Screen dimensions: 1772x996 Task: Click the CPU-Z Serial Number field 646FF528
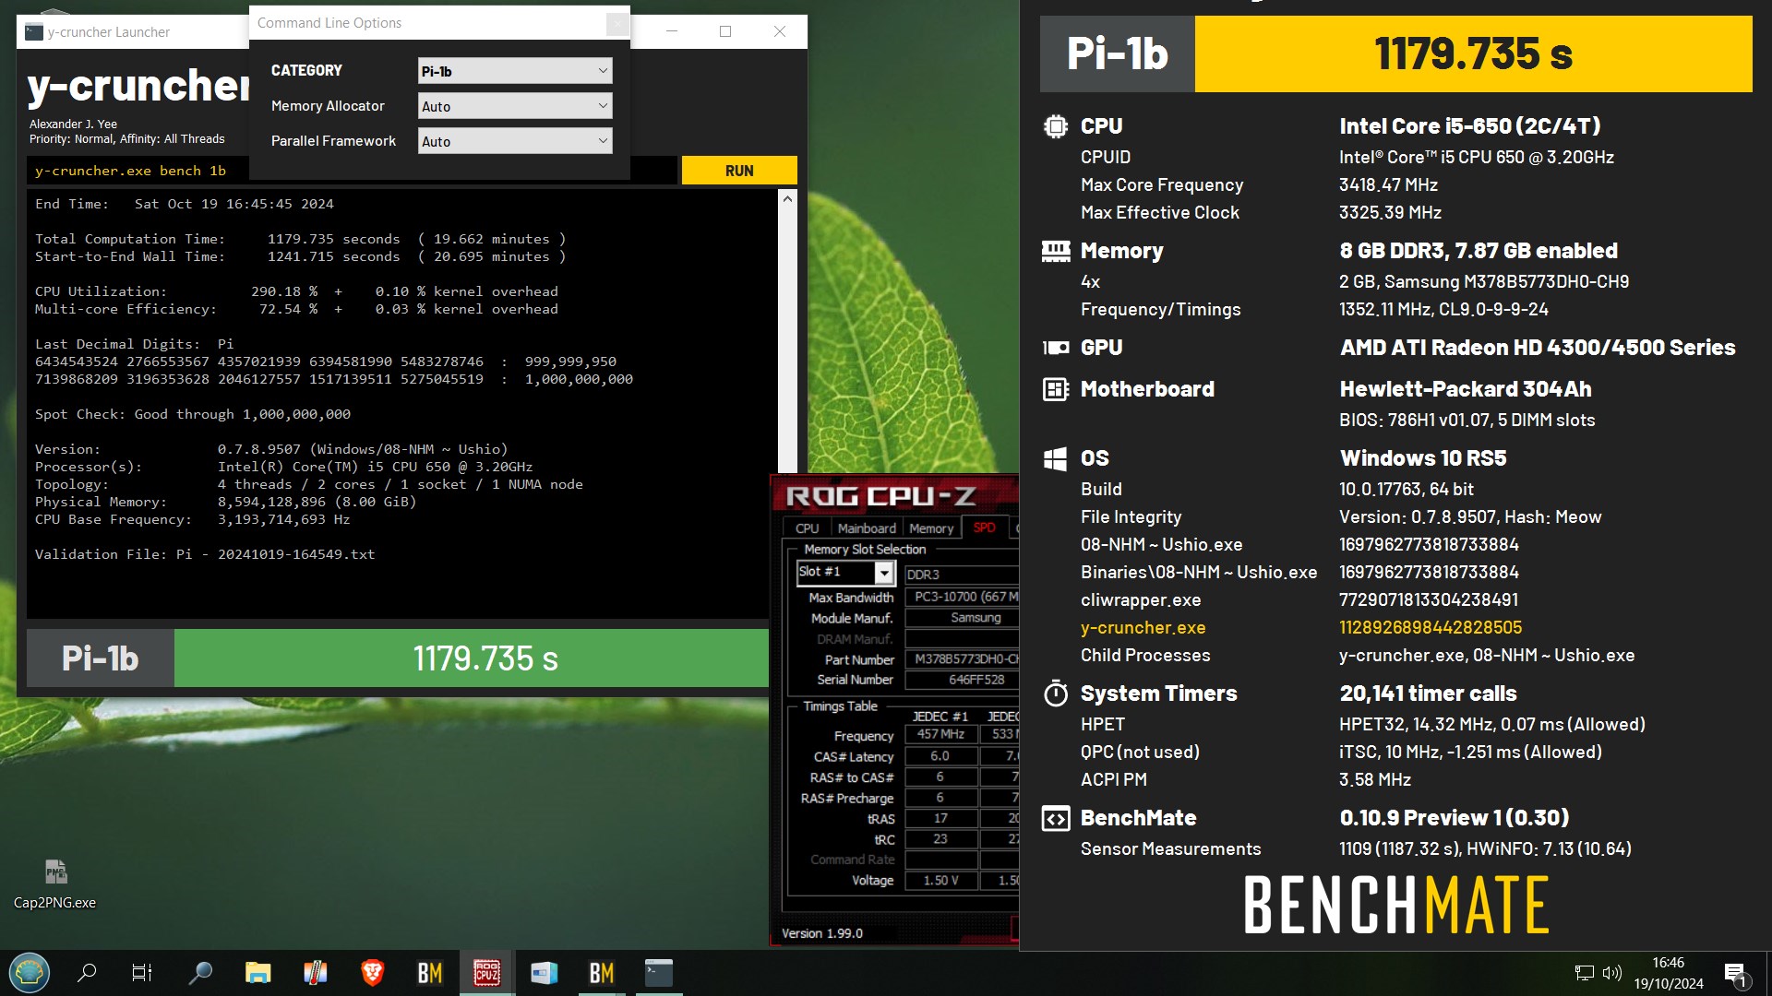[962, 681]
